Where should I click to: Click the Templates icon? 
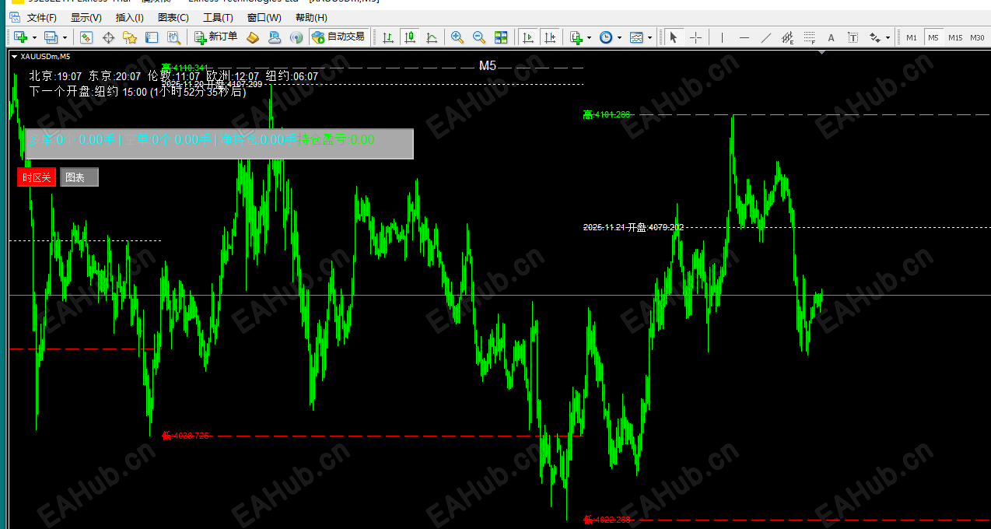click(x=636, y=37)
